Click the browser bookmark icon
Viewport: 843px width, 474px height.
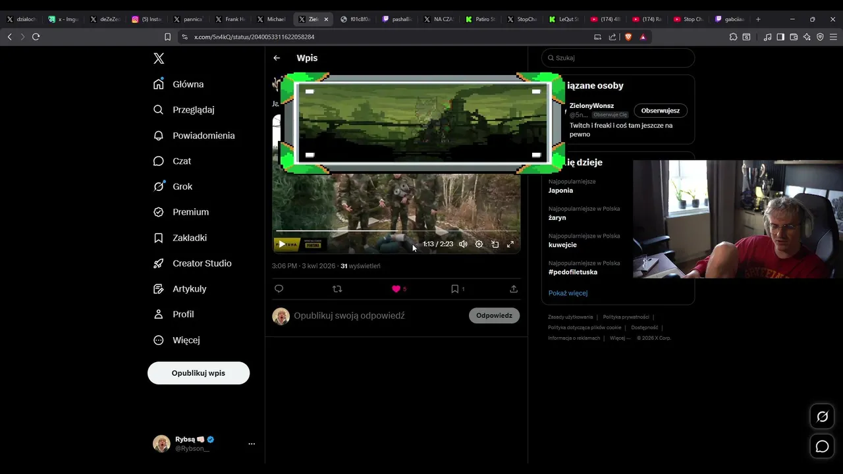[x=167, y=37]
